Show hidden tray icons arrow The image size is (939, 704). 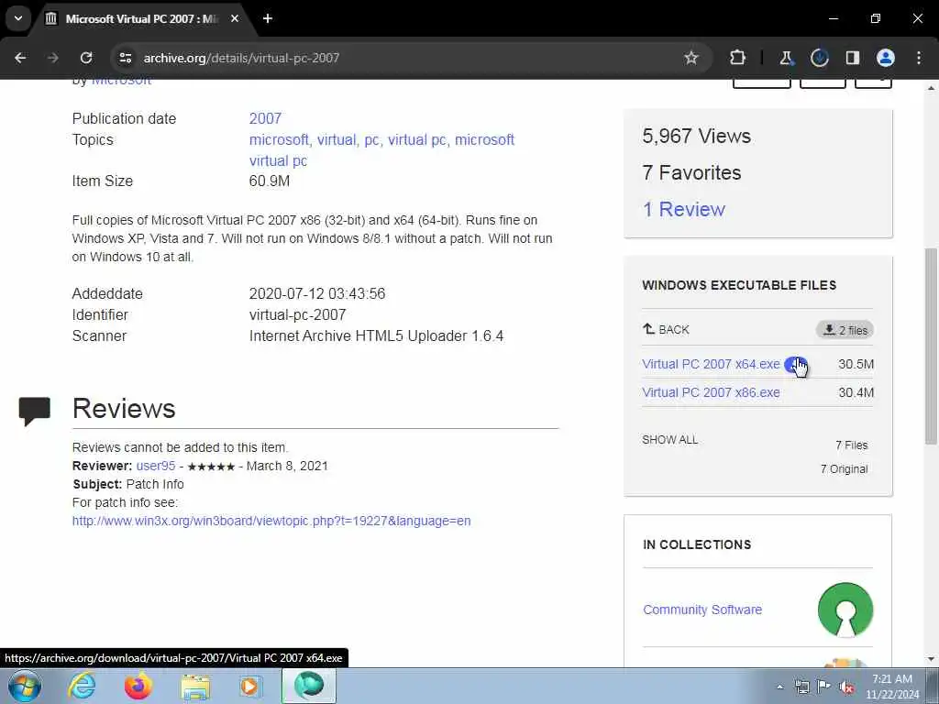779,687
